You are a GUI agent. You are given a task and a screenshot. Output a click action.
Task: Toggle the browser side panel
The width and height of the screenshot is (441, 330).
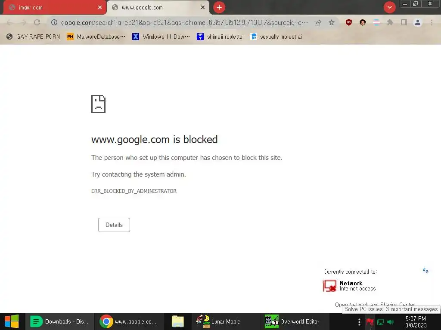(x=404, y=22)
